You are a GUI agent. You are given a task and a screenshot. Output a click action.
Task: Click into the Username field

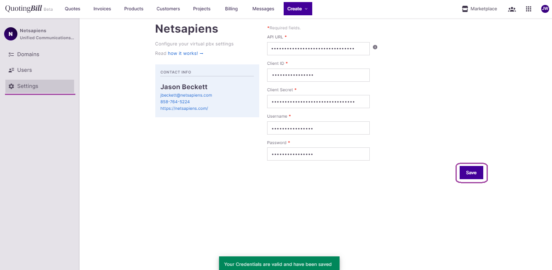coord(318,128)
